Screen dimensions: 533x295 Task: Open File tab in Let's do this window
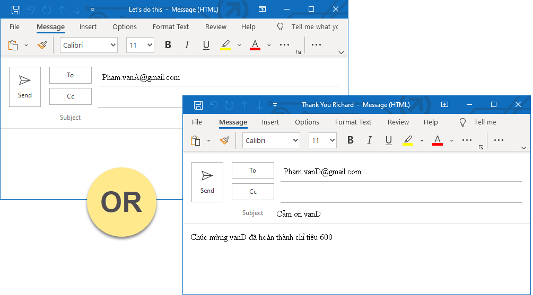14,27
